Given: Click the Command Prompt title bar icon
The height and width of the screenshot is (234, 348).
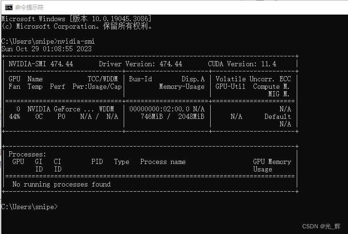Looking at the screenshot, I should pyautogui.click(x=9, y=8).
